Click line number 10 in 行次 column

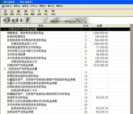point(86,65)
